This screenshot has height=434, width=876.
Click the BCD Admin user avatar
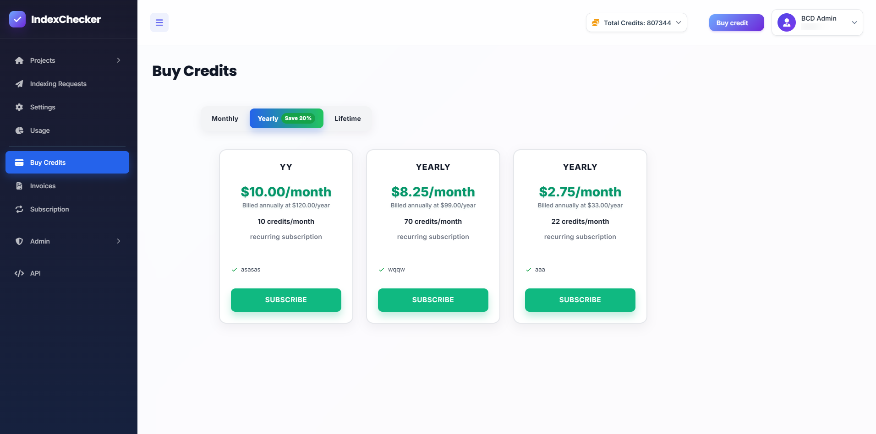786,22
